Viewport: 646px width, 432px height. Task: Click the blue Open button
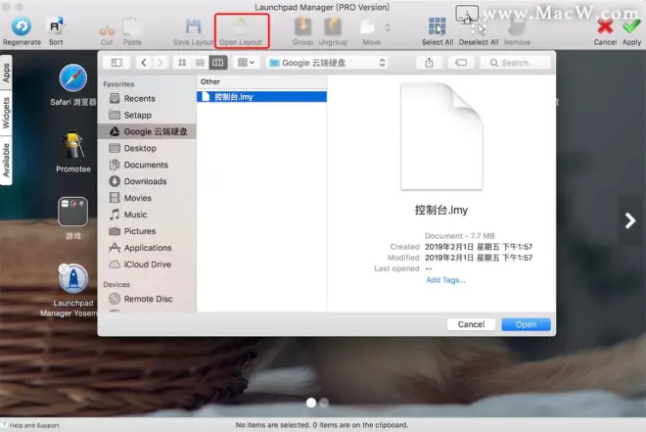point(526,324)
